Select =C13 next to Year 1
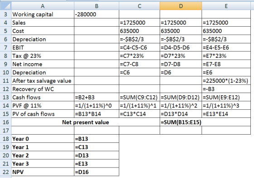 pyautogui.click(x=97, y=147)
